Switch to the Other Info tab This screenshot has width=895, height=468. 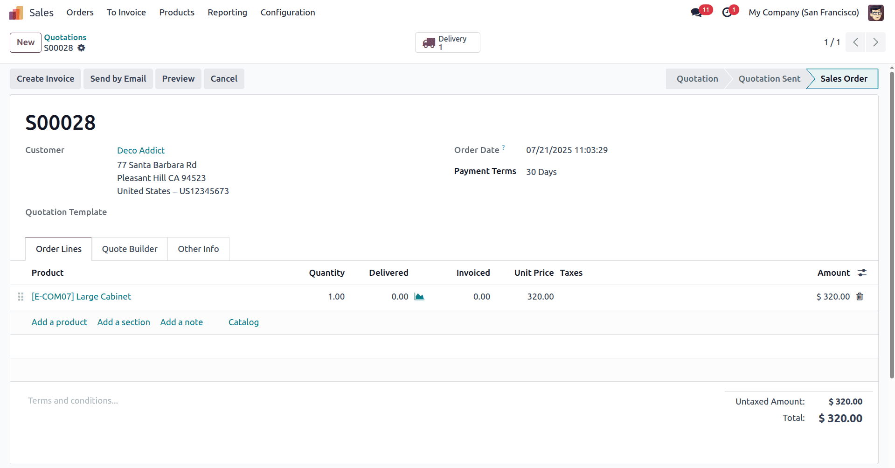tap(198, 249)
